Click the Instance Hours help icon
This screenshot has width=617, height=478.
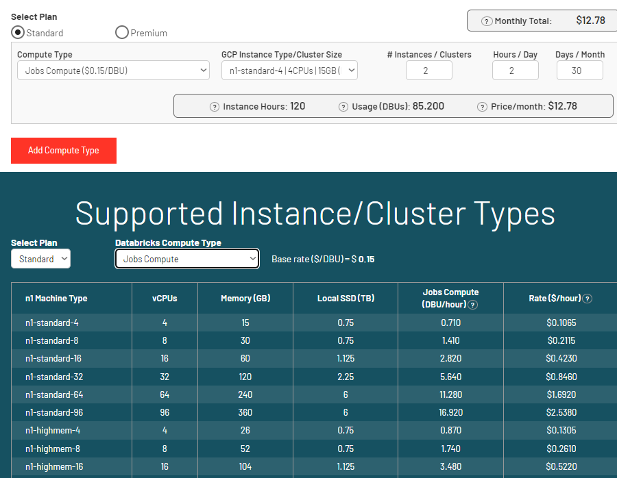pos(215,107)
